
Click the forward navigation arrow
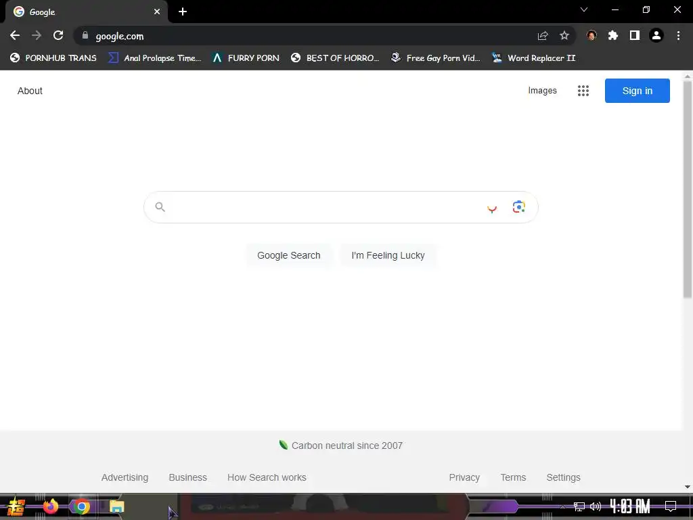click(x=37, y=35)
